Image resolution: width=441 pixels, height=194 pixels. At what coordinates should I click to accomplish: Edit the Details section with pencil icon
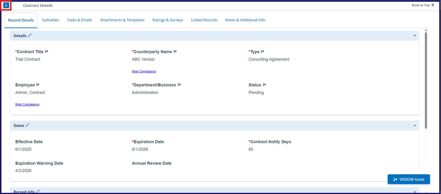click(x=30, y=36)
